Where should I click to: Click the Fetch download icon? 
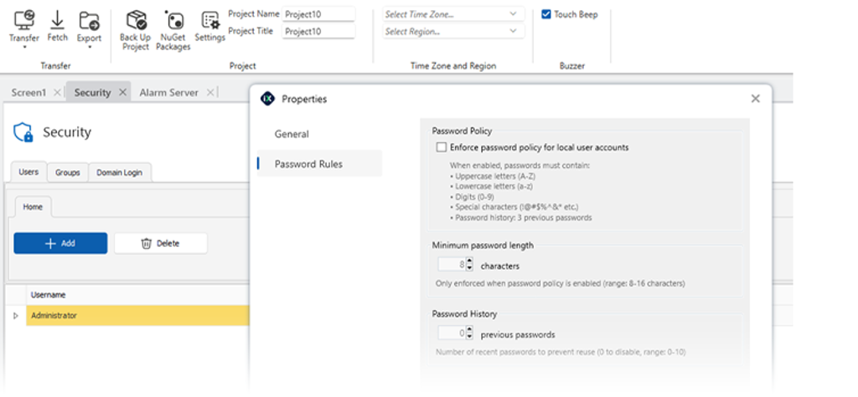point(57,20)
